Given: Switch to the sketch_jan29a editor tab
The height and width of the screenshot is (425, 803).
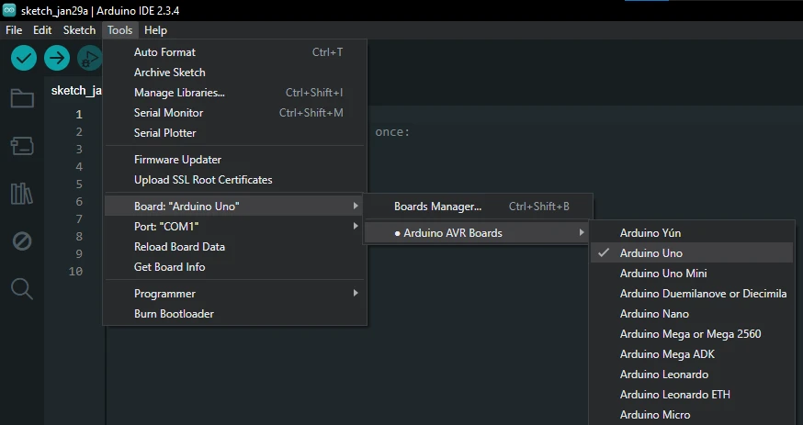Looking at the screenshot, I should 74,91.
